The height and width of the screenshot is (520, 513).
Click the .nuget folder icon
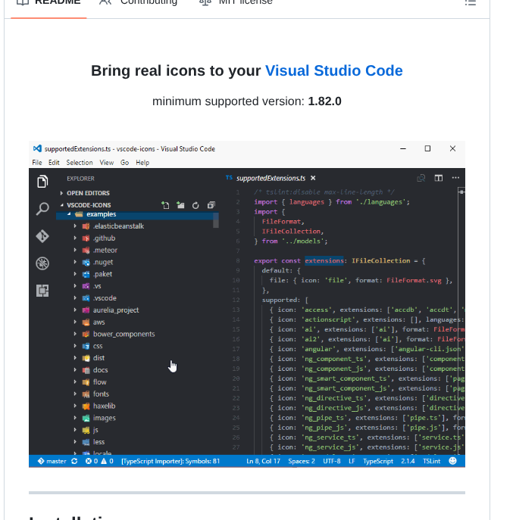click(86, 263)
